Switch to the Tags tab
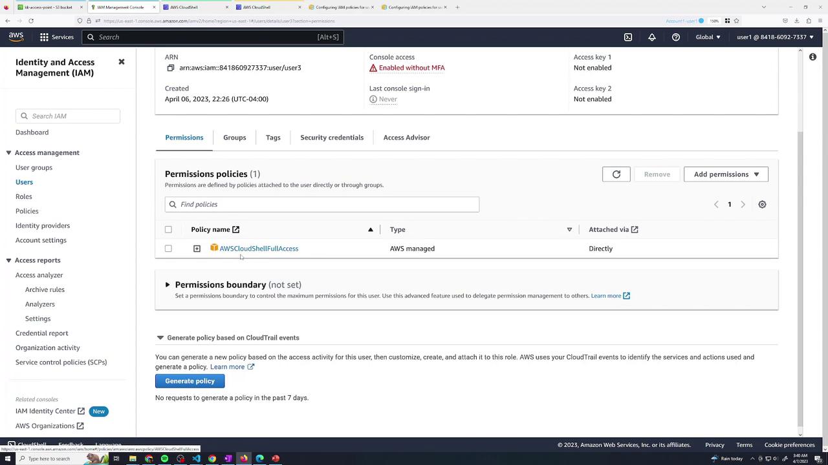The image size is (828, 465). pyautogui.click(x=273, y=138)
